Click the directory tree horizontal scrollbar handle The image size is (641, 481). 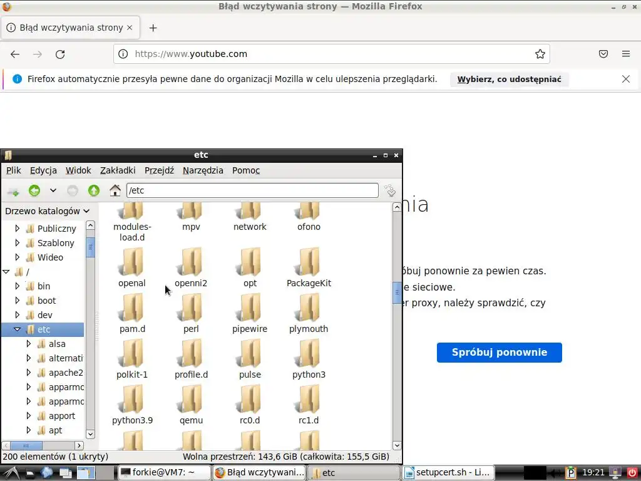tap(26, 445)
